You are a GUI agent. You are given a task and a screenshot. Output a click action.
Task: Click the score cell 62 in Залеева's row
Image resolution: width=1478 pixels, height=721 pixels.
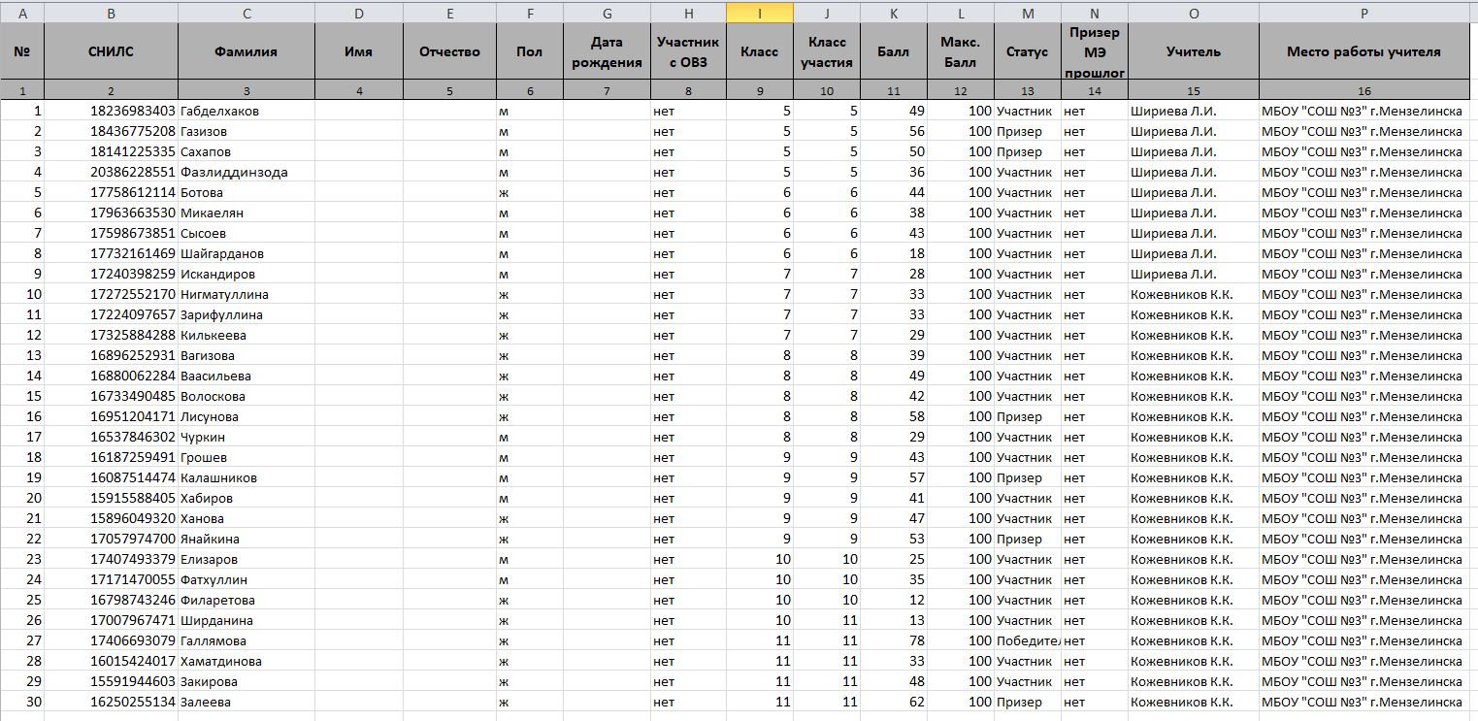click(x=893, y=702)
